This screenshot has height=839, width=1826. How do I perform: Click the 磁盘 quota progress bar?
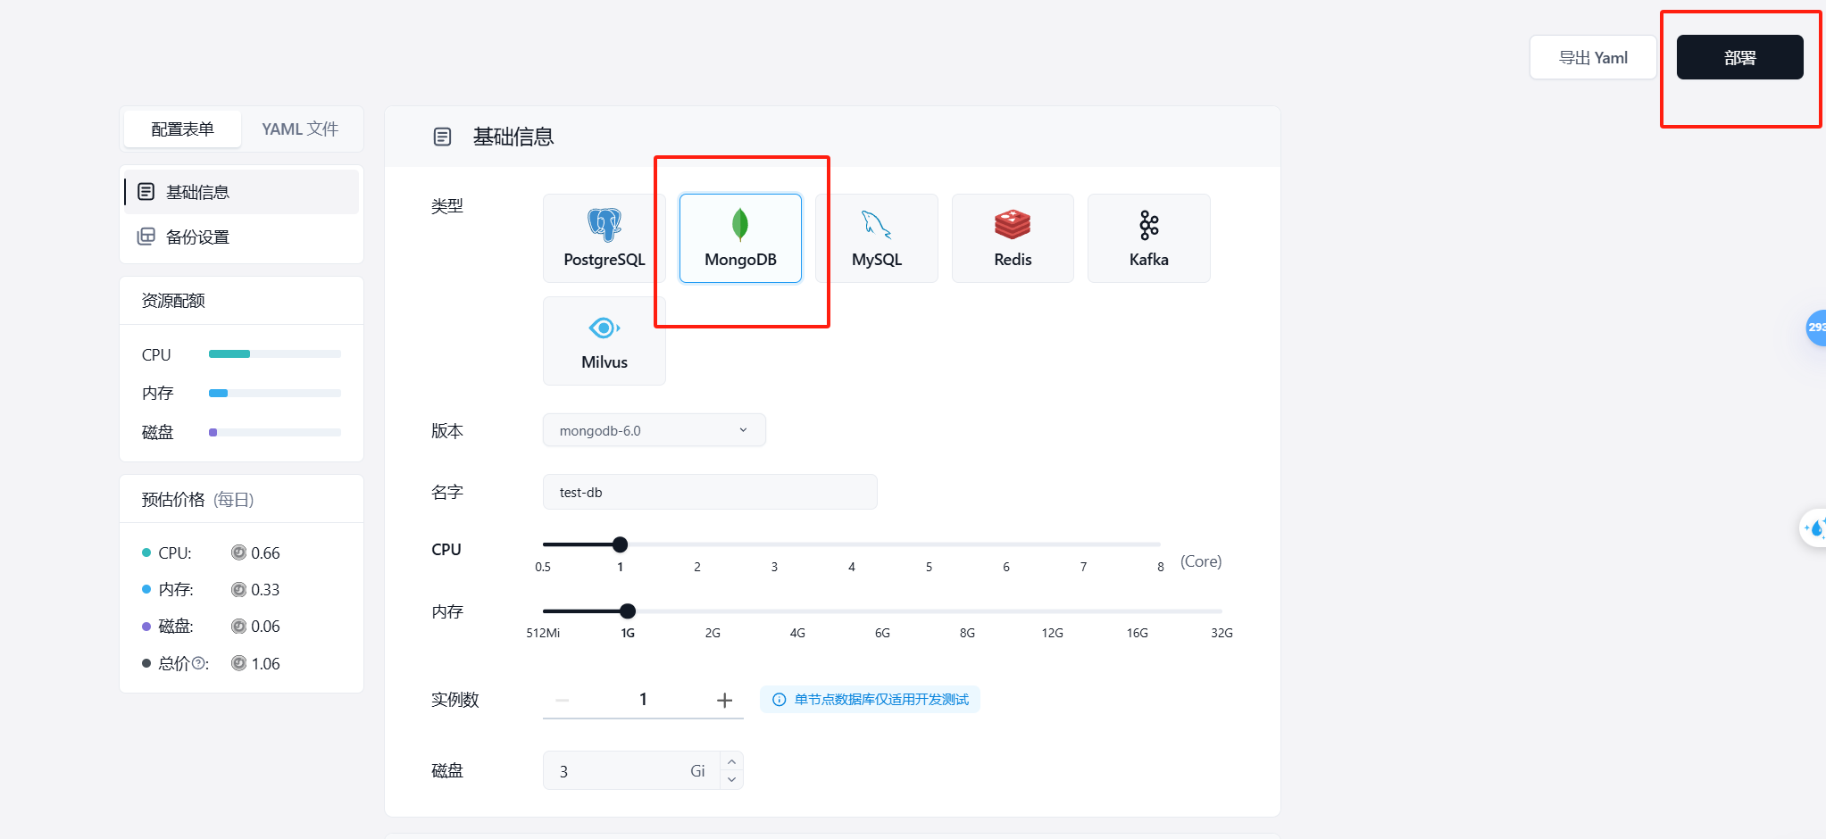tap(275, 432)
